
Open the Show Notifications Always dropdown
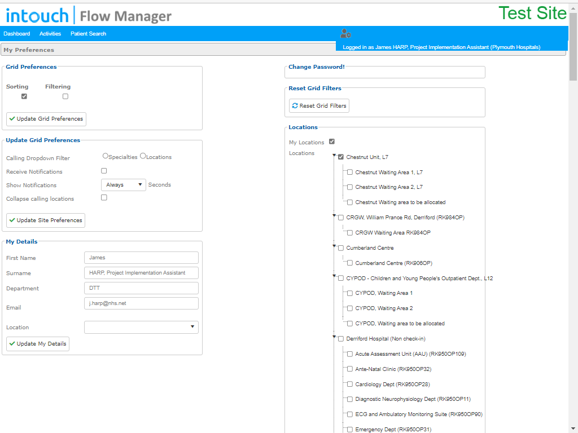(124, 185)
